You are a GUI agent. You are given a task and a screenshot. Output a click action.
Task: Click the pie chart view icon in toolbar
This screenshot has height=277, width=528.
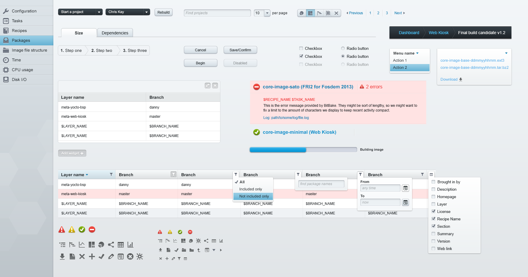[302, 13]
